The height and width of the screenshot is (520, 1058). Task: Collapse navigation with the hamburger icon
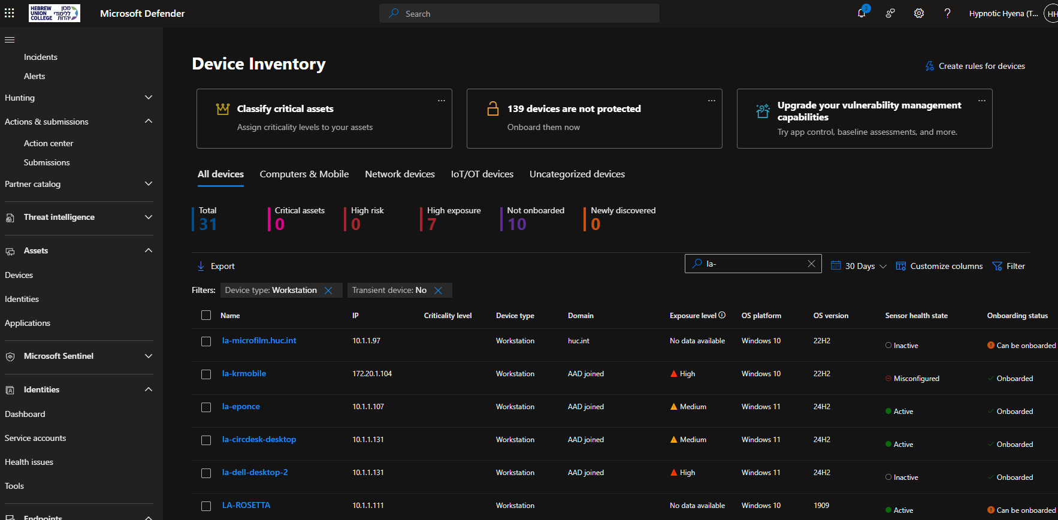coord(10,40)
